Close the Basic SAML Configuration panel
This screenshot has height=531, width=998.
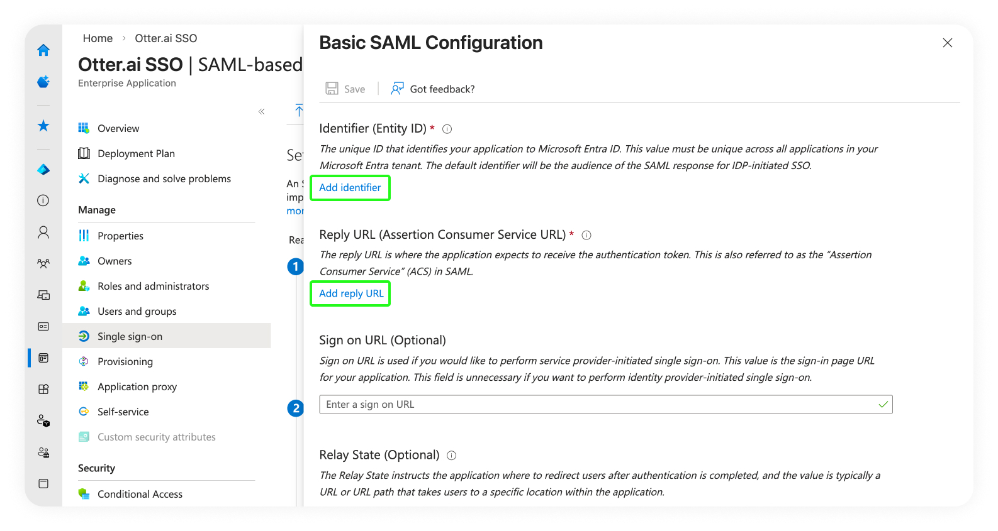(947, 43)
